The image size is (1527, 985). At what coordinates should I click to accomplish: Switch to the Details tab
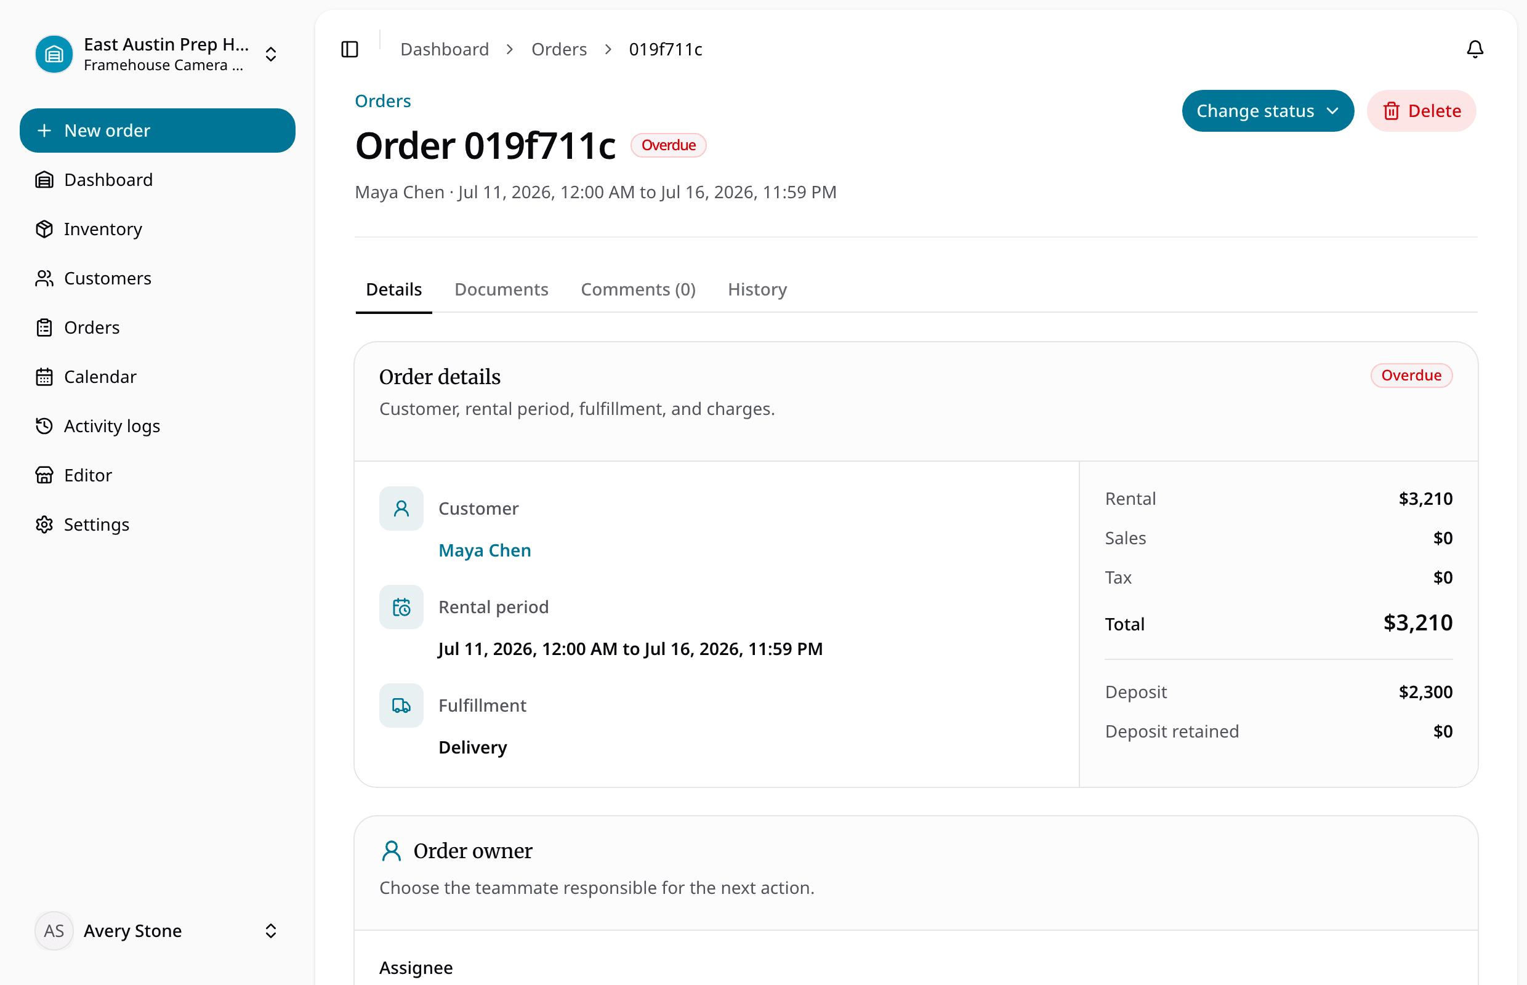393,290
